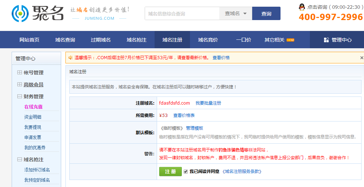Viewport: 364px width, 187px height.
Task: Close the 温馨提示 notice bar
Action: (x=362, y=58)
